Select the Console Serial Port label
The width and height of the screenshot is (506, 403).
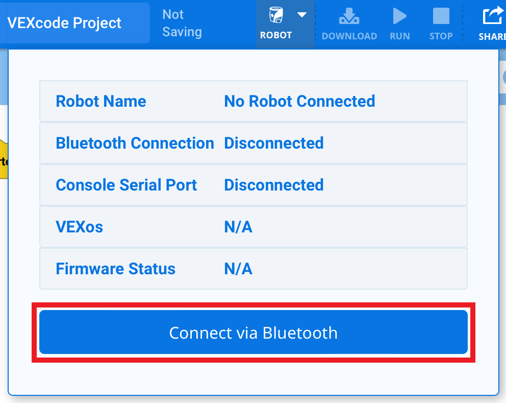pos(126,185)
